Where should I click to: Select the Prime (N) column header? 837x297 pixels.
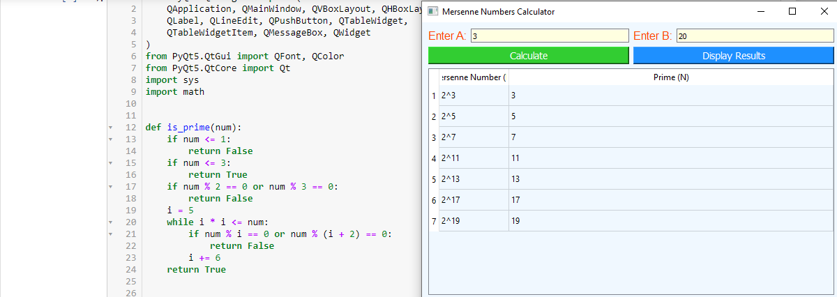(x=671, y=77)
